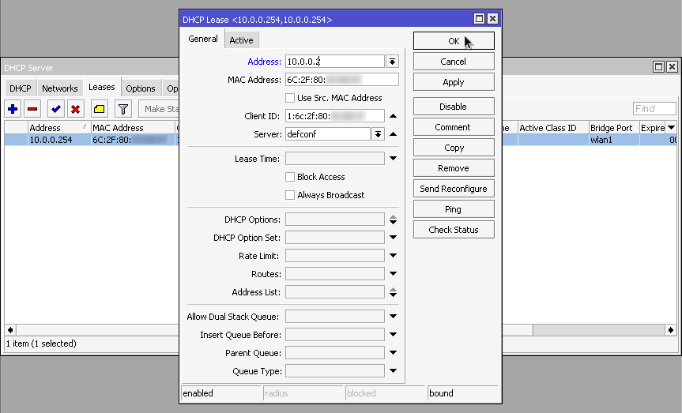Switch to the Active tab

tap(241, 40)
